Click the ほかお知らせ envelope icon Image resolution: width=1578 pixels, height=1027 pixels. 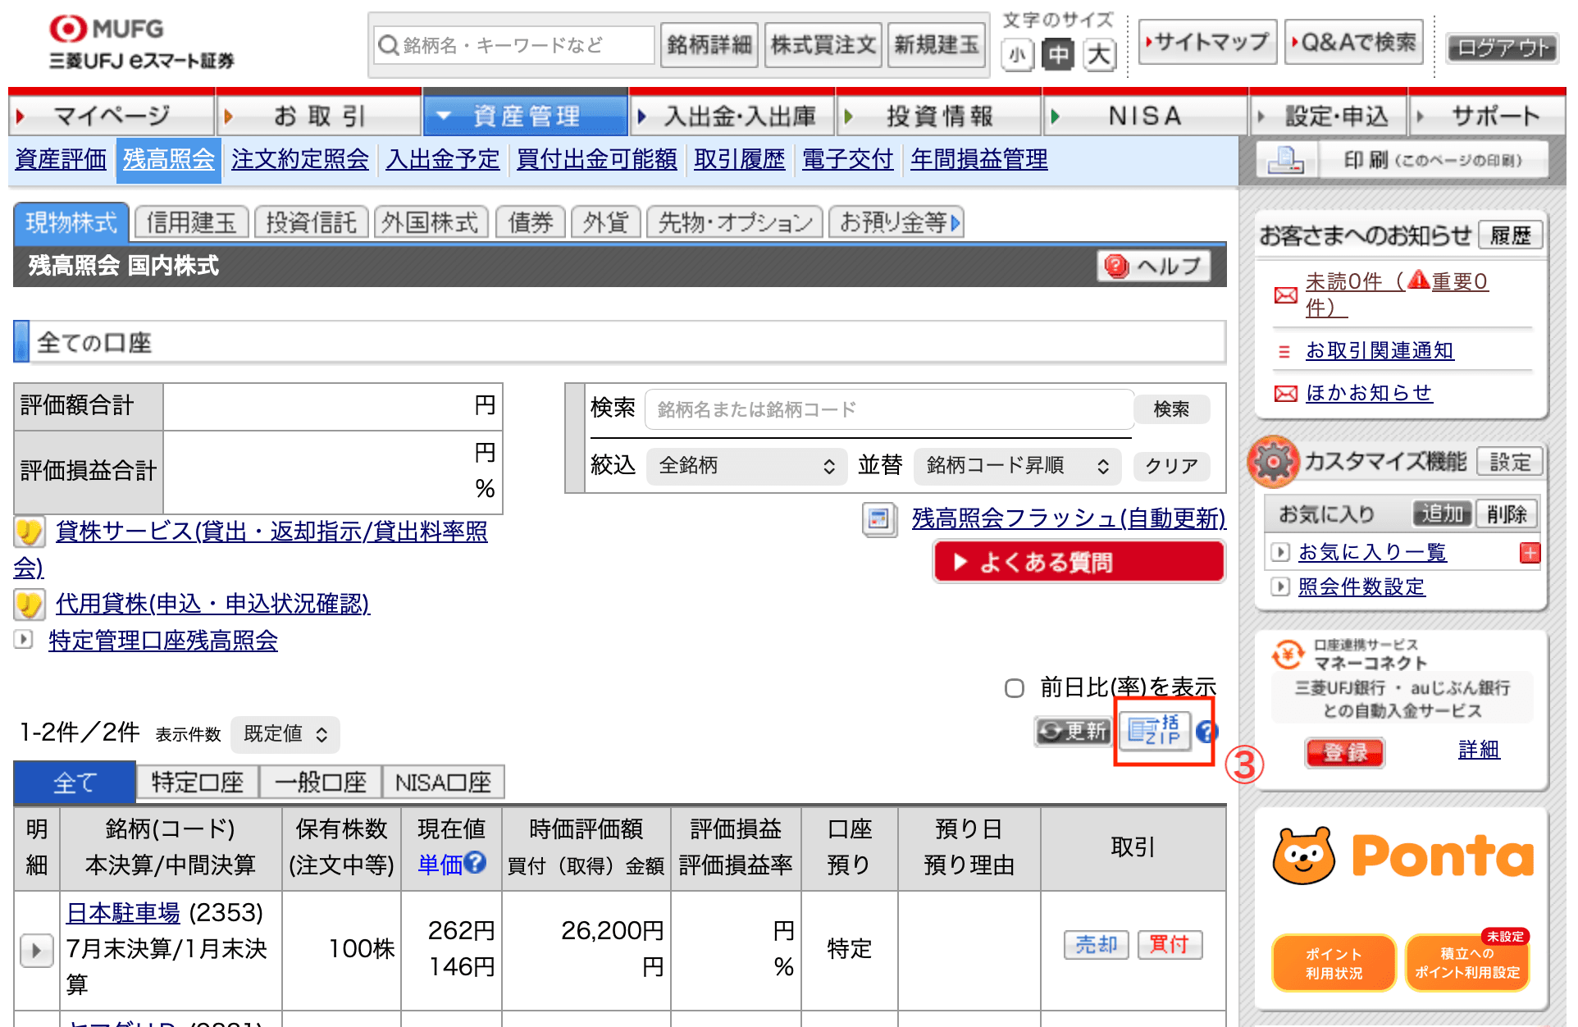[1285, 394]
